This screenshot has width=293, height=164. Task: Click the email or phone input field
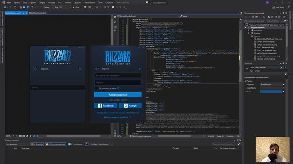[x=118, y=76]
